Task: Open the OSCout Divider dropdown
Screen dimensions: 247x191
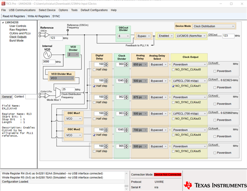Action: pos(123,36)
